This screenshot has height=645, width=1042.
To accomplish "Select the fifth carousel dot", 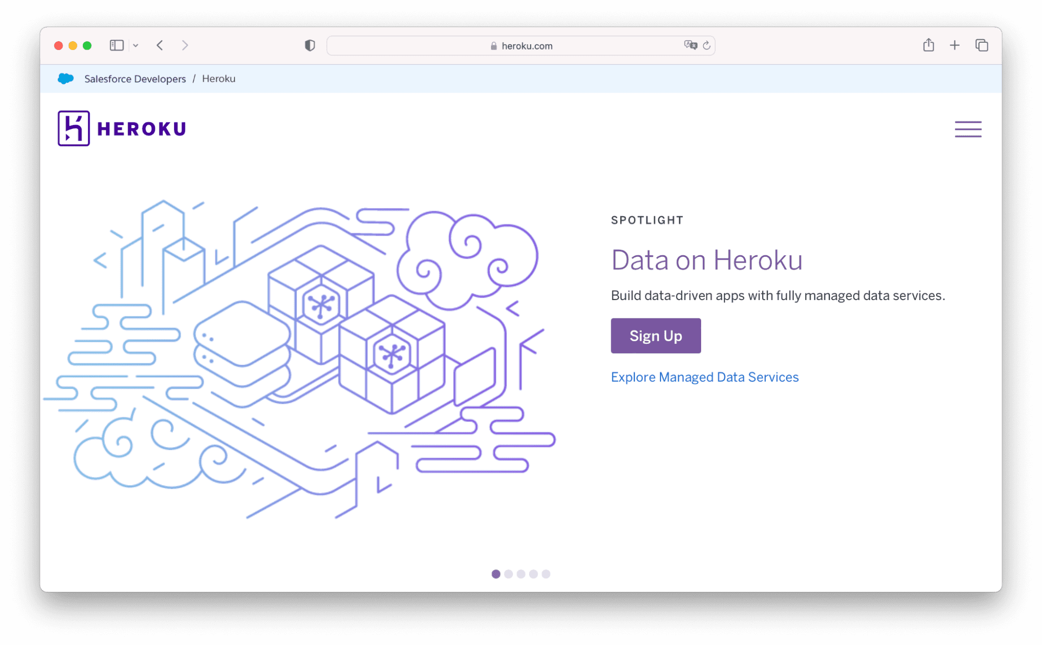I will pos(546,574).
